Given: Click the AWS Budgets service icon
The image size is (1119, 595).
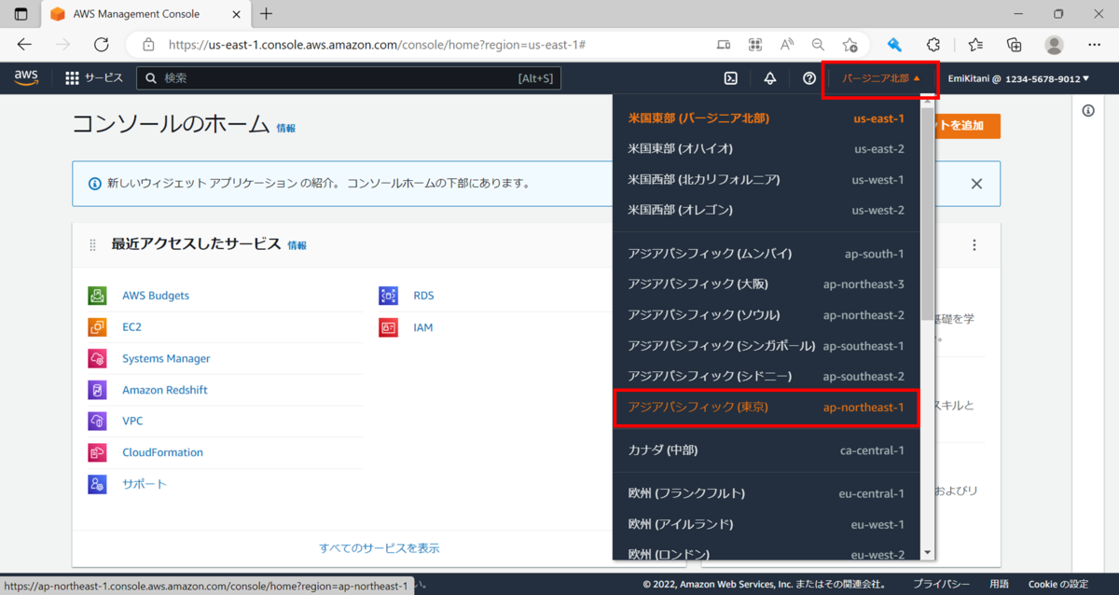Looking at the screenshot, I should [97, 296].
